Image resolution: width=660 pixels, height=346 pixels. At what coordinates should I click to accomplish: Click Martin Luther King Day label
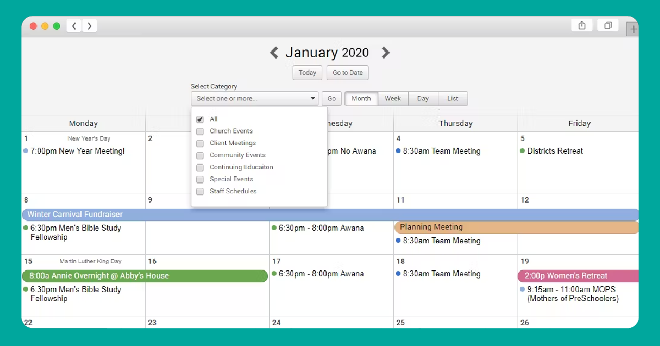click(x=90, y=261)
